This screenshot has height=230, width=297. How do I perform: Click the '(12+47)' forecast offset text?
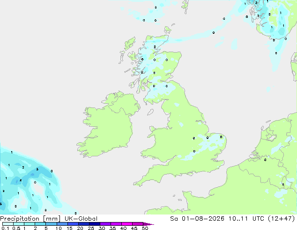(x=282, y=219)
